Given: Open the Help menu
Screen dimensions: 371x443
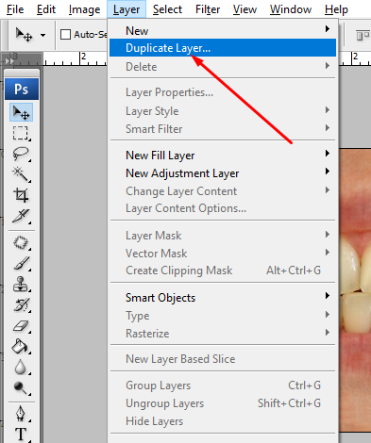Looking at the screenshot, I should tap(336, 9).
